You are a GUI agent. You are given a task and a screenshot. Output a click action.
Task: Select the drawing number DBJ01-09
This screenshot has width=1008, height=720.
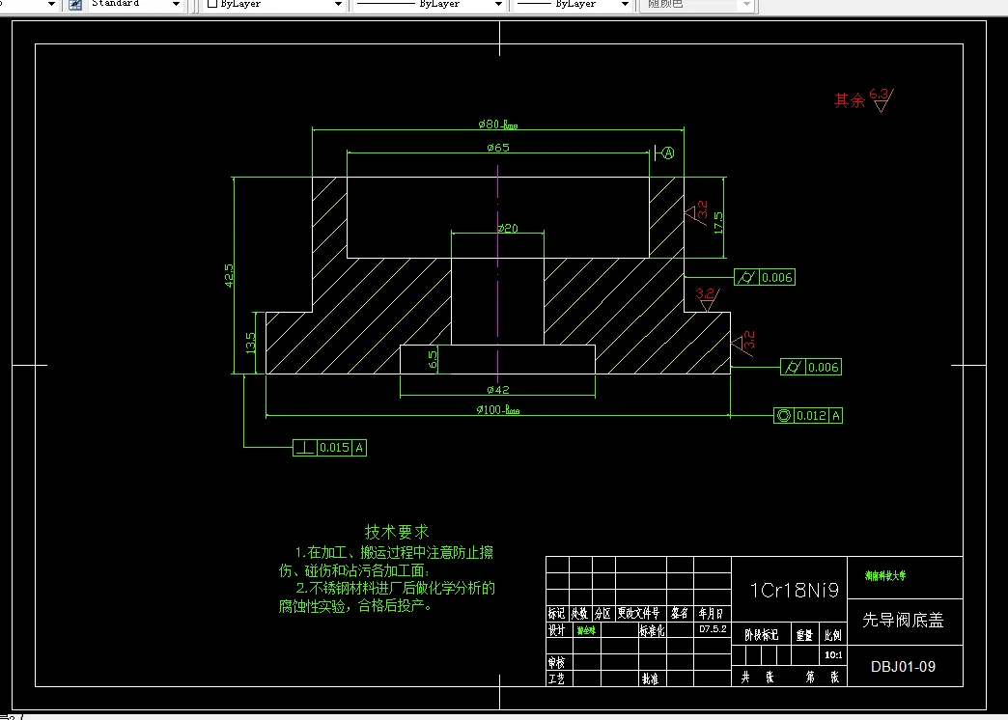coord(903,667)
